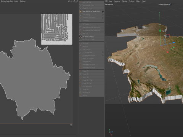Click the Line Up UV command
Screen dimensions: 183x137
[91, 49]
